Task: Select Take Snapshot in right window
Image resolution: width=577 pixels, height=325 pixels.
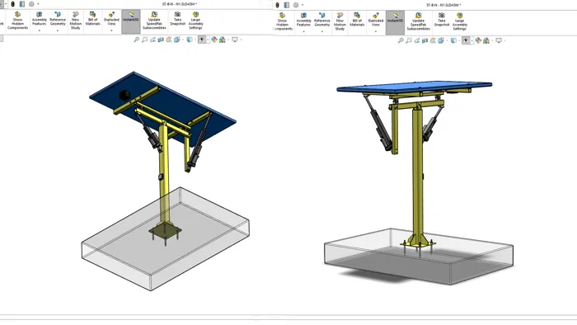Action: (x=442, y=20)
